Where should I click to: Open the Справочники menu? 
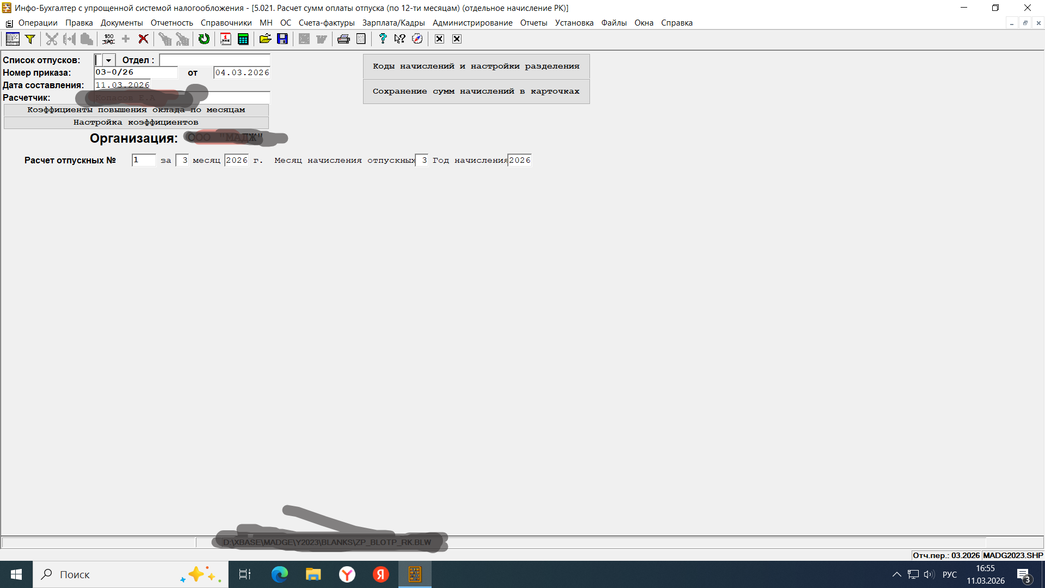click(226, 23)
